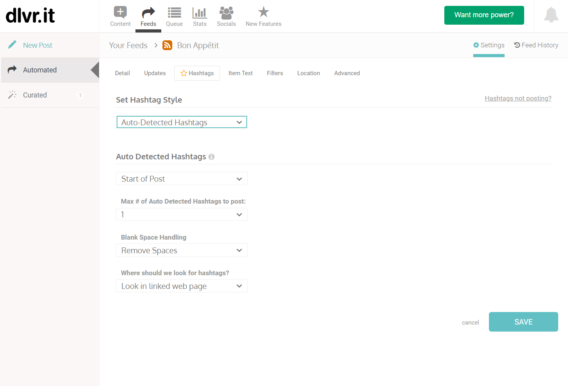Click Where should we look for hashtags? label

click(x=175, y=273)
